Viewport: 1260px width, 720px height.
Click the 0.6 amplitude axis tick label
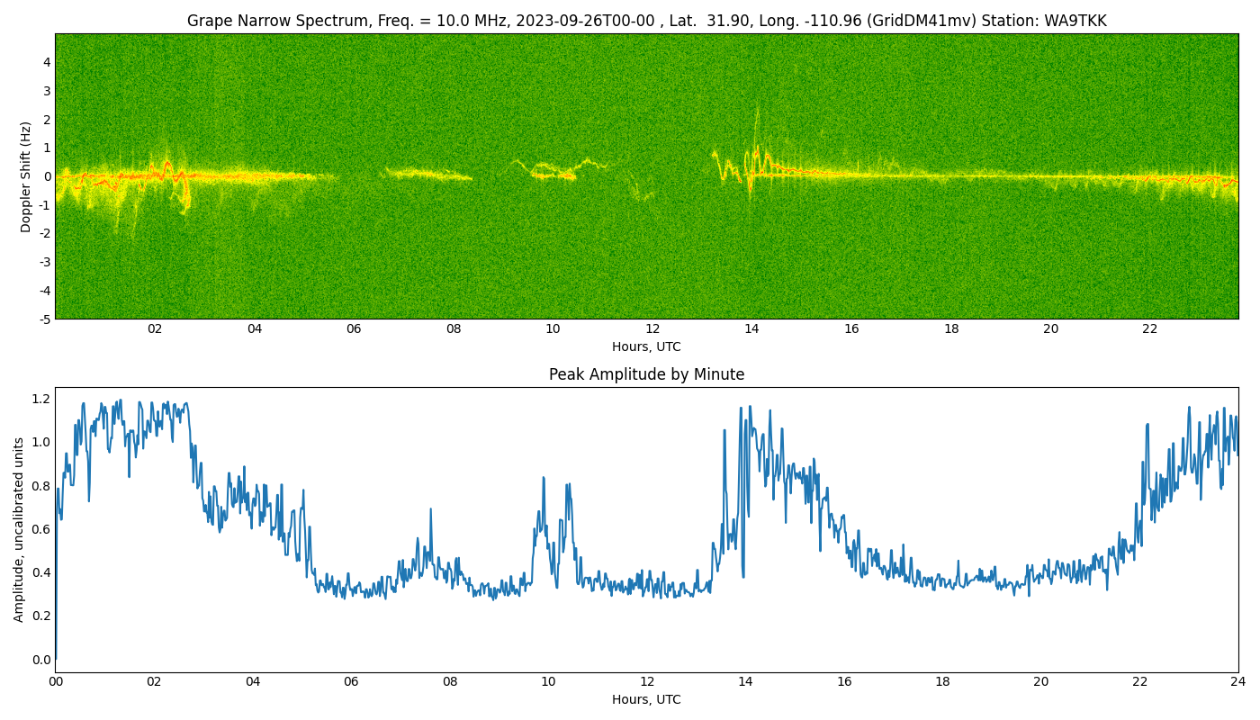(41, 529)
